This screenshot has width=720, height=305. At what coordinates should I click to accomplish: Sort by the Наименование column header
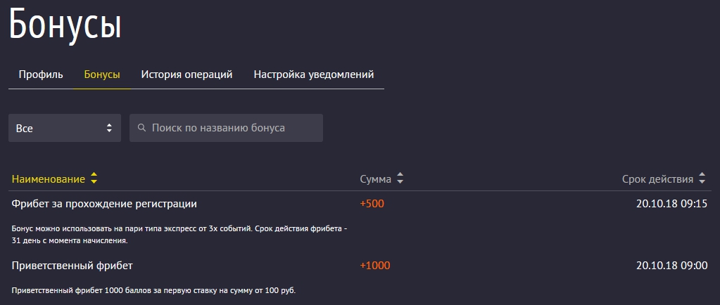tap(48, 179)
